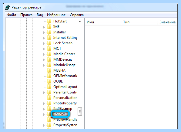Viewport: 181px width, 132px height.
Task: Click the Media Center folder icon
Action: [49, 54]
